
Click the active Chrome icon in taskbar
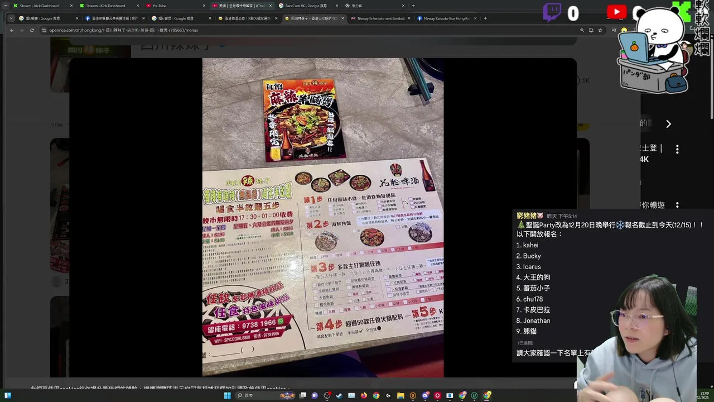tap(487, 395)
